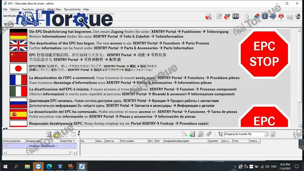Click Quantity column header
Screen dimensions: 304x171
[x=215, y=141]
